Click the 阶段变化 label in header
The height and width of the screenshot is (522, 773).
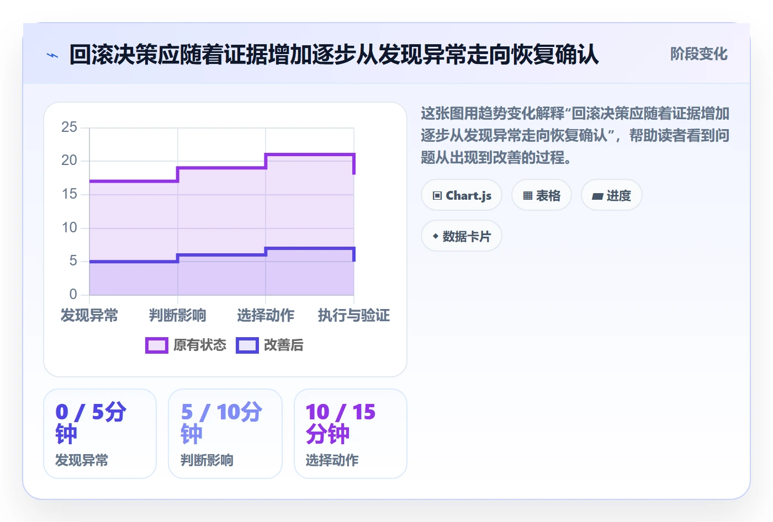click(x=699, y=54)
